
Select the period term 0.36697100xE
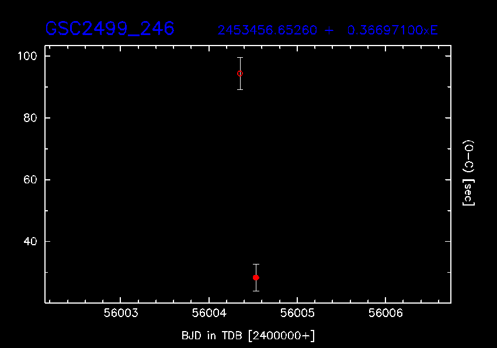[x=392, y=30]
